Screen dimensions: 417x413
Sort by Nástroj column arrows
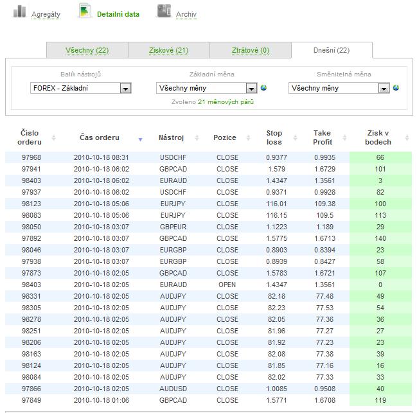click(x=197, y=137)
